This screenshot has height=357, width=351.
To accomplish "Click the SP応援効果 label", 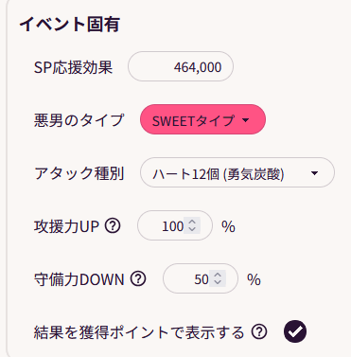I will coord(73,67).
